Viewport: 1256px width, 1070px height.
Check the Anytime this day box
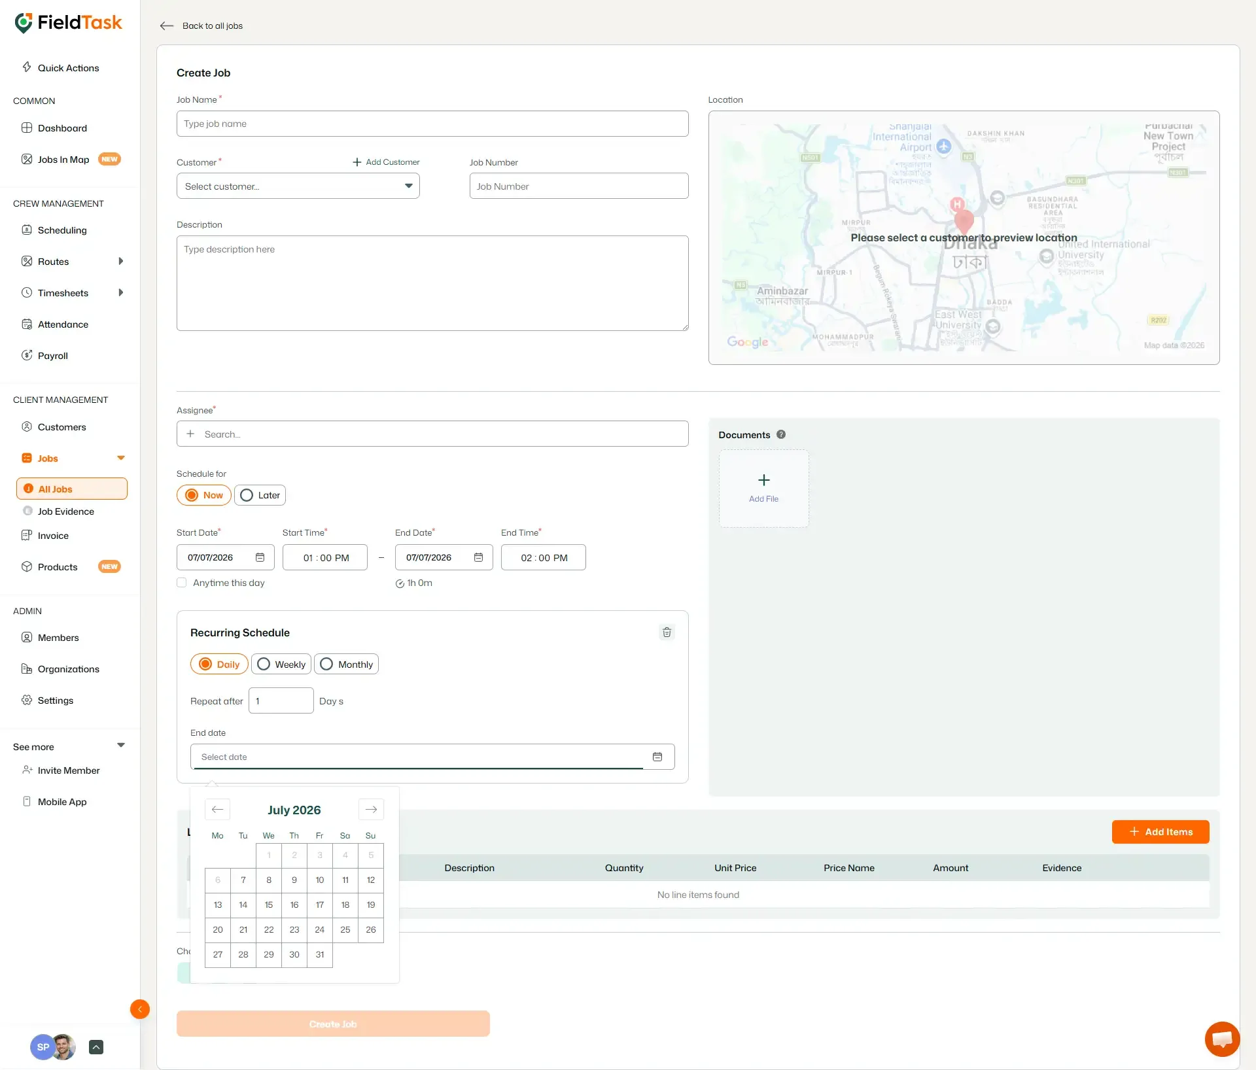[182, 583]
